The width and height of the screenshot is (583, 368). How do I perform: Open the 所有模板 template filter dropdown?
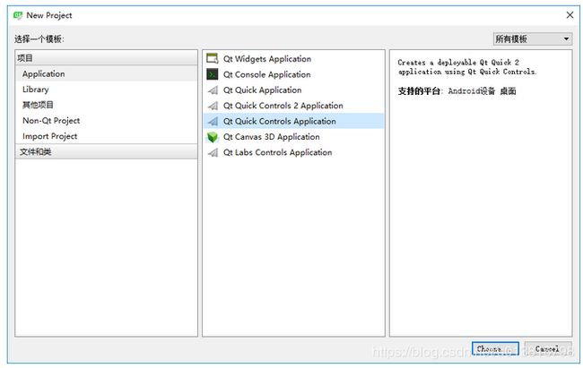[x=533, y=39]
